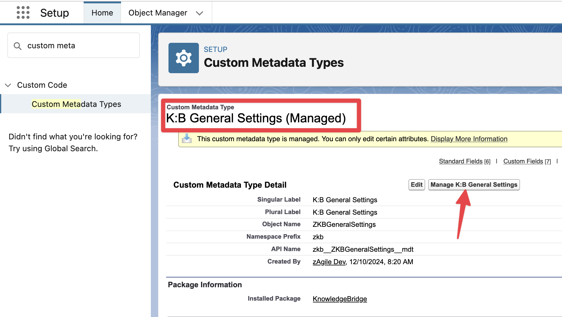562x317 pixels.
Task: Click the Quick Find search field
Action: click(x=79, y=46)
